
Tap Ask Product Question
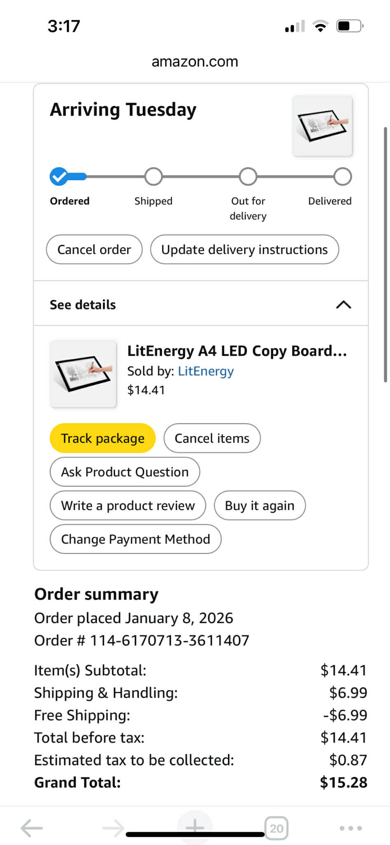coord(125,472)
